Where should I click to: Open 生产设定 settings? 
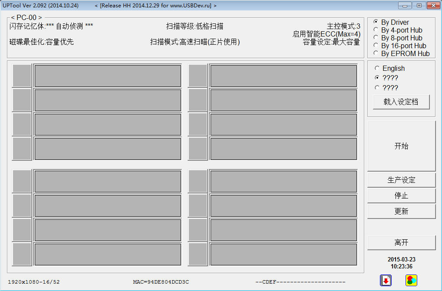[x=401, y=180]
